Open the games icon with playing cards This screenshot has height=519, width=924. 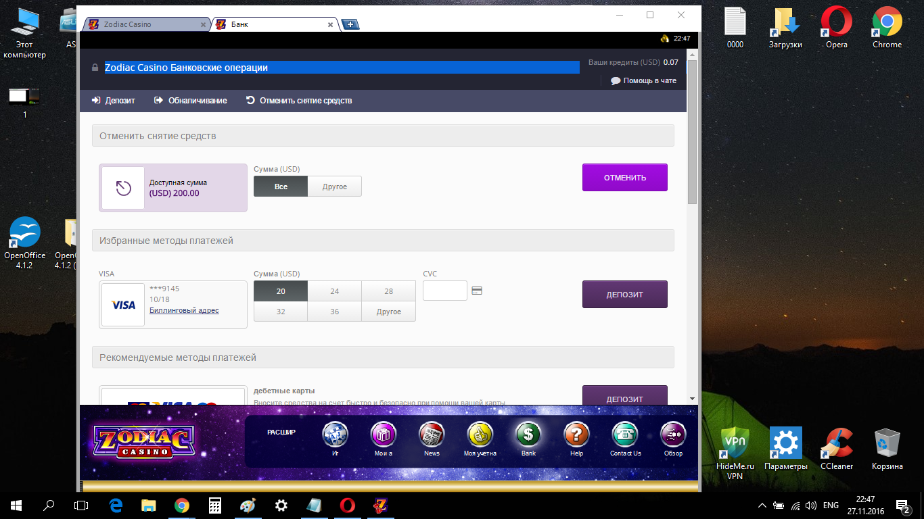point(335,435)
